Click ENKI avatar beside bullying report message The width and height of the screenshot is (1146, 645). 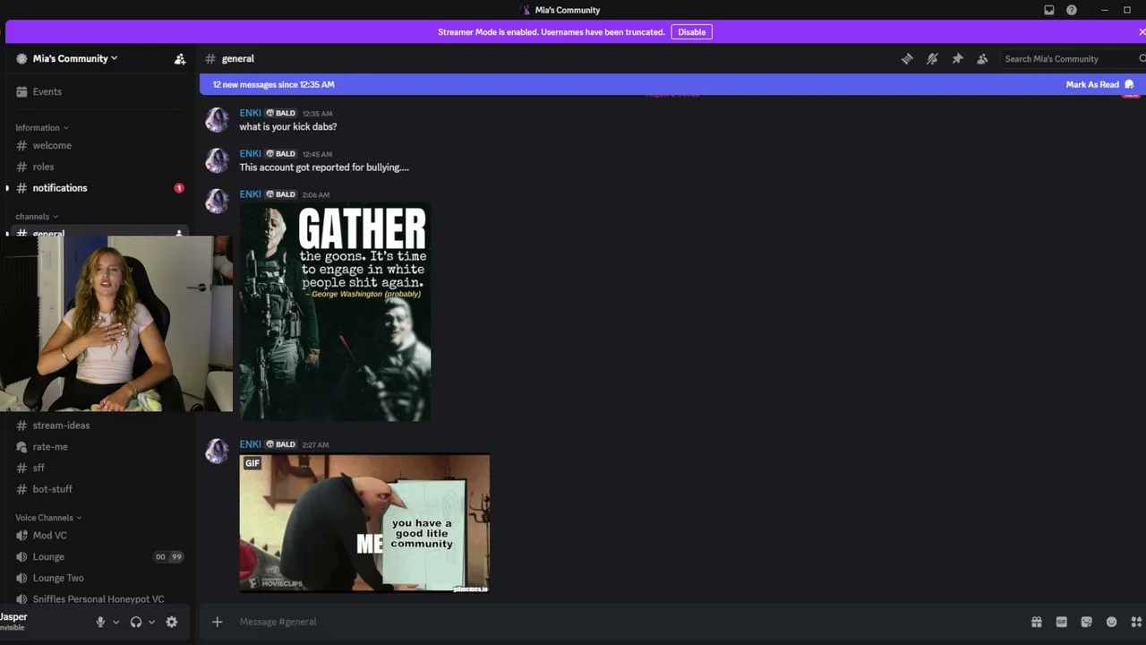[217, 160]
